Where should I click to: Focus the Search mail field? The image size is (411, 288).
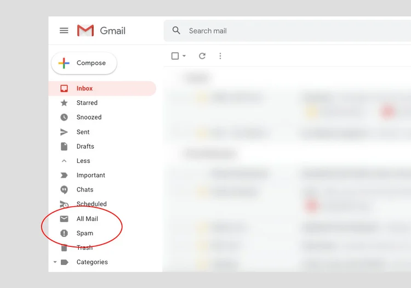[287, 31]
